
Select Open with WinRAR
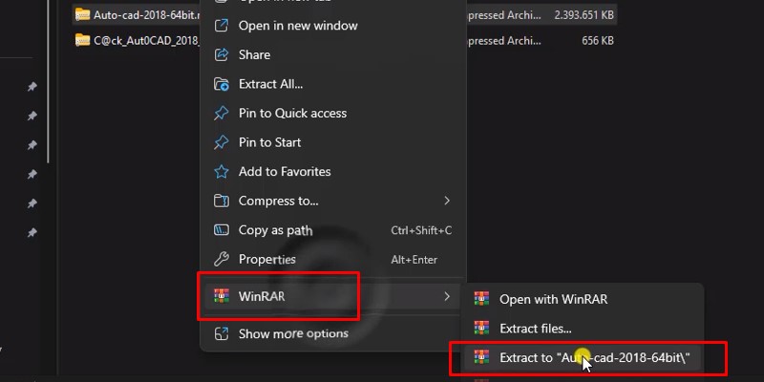coord(553,299)
